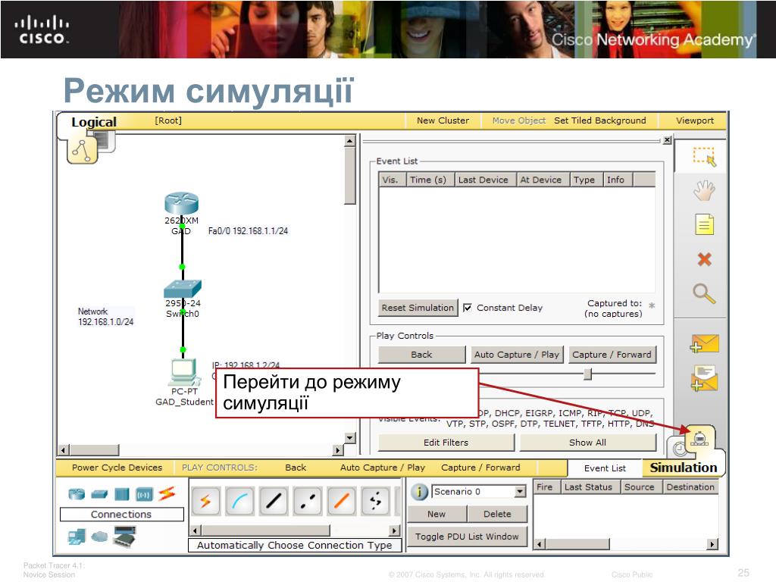The width and height of the screenshot is (776, 582).
Task: Choose the Switches device category
Action: [99, 494]
